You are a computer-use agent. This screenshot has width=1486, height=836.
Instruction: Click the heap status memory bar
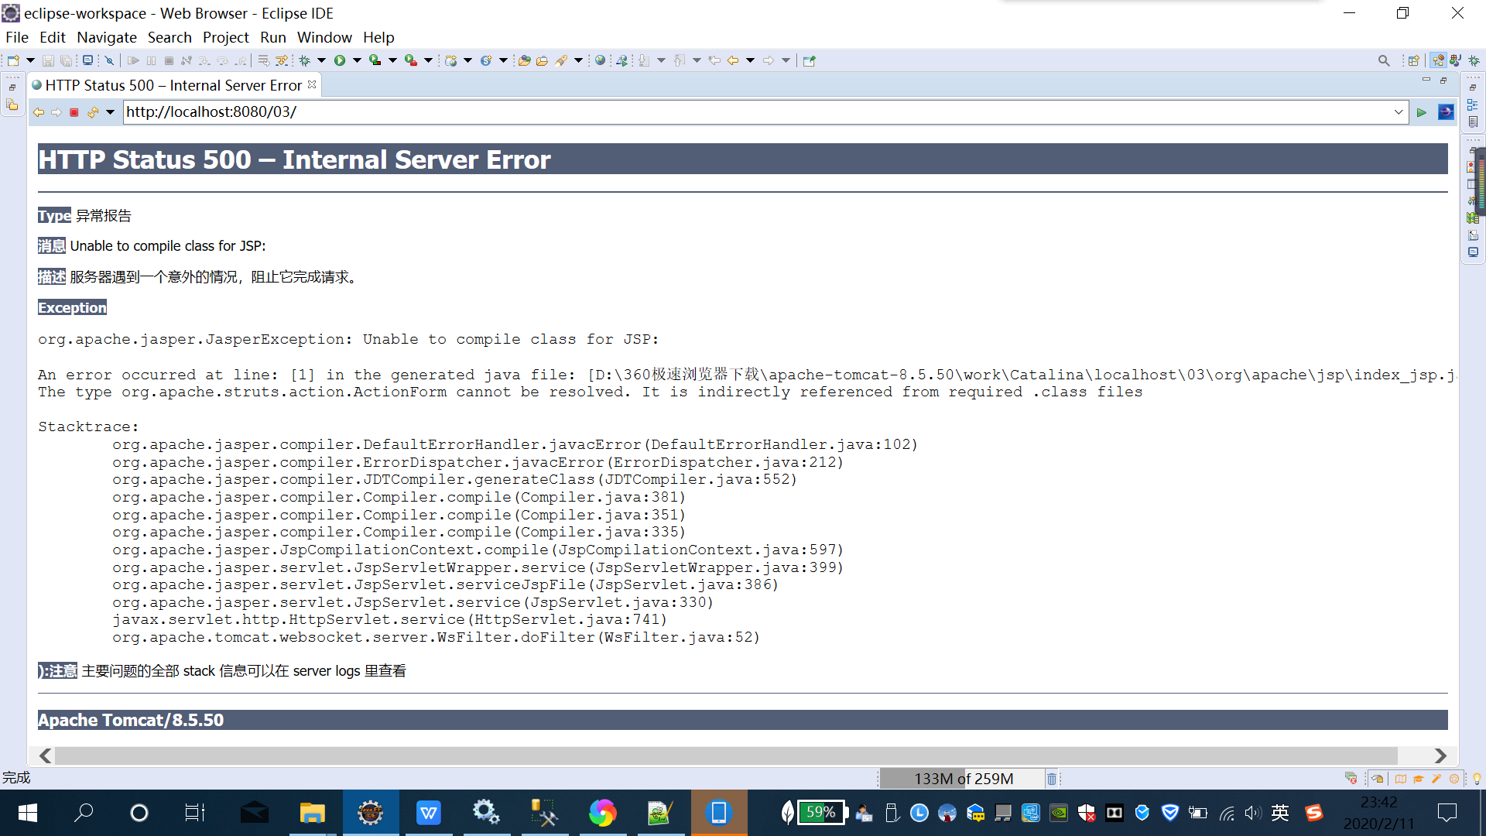click(963, 779)
